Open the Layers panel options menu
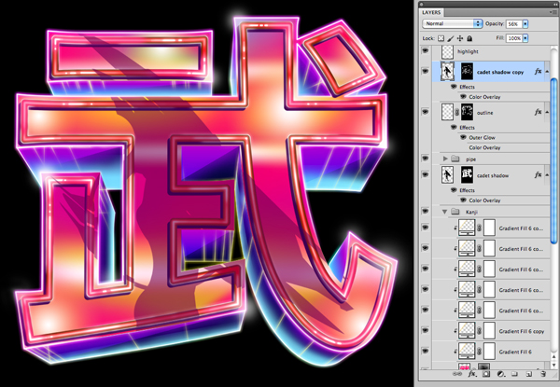Image resolution: width=560 pixels, height=387 pixels. 553,12
